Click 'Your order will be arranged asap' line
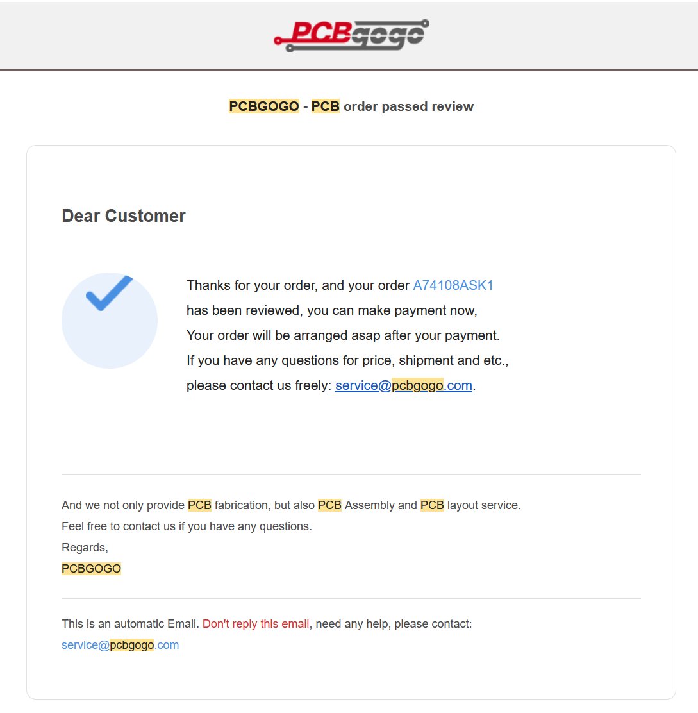698x713 pixels. coord(343,335)
